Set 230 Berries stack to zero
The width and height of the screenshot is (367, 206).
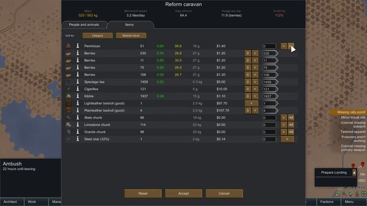point(248,53)
